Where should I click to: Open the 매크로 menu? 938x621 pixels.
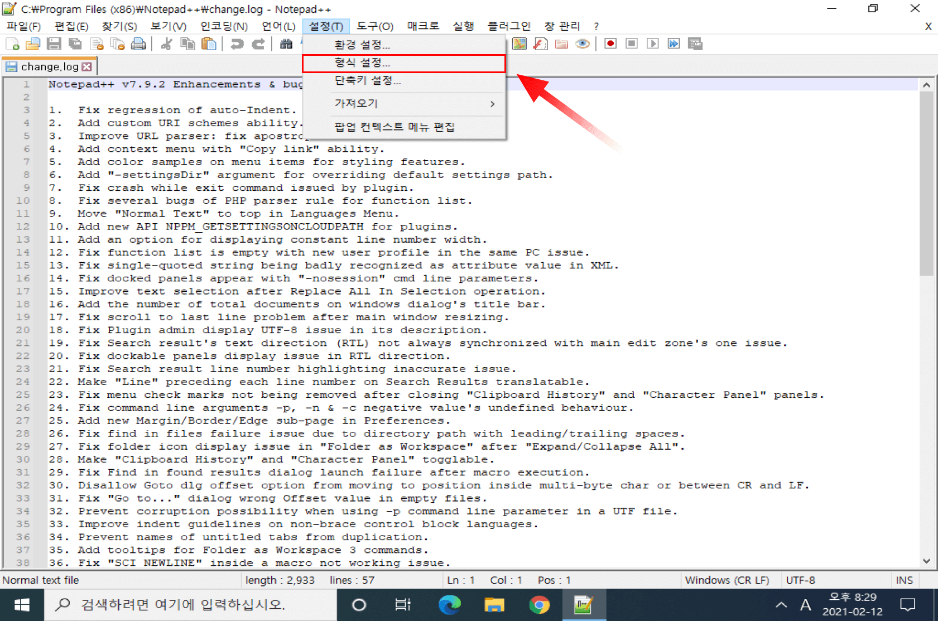pos(423,26)
